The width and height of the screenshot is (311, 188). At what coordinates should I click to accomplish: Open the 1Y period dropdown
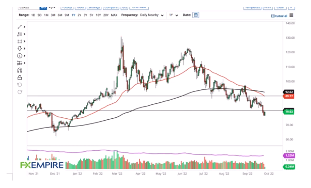coord(174,15)
